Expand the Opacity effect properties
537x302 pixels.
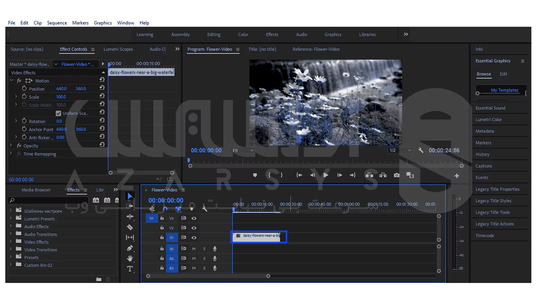[11, 146]
